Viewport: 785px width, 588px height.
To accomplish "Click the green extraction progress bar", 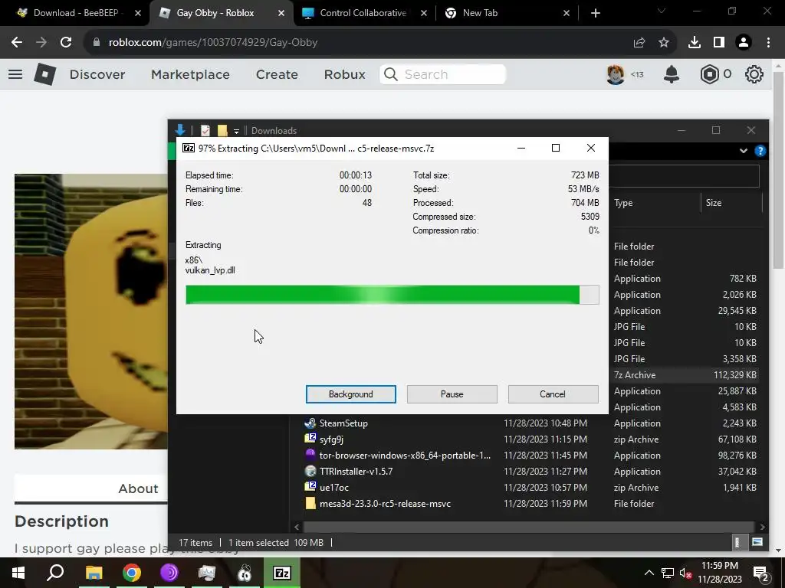I will click(392, 295).
